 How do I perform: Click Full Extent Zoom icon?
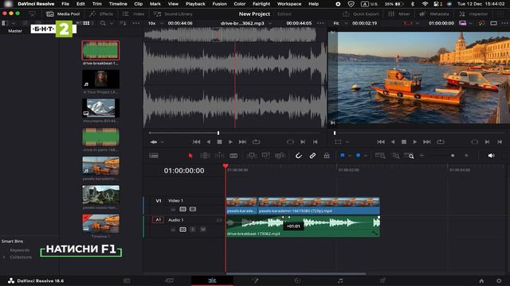pyautogui.click(x=380, y=156)
